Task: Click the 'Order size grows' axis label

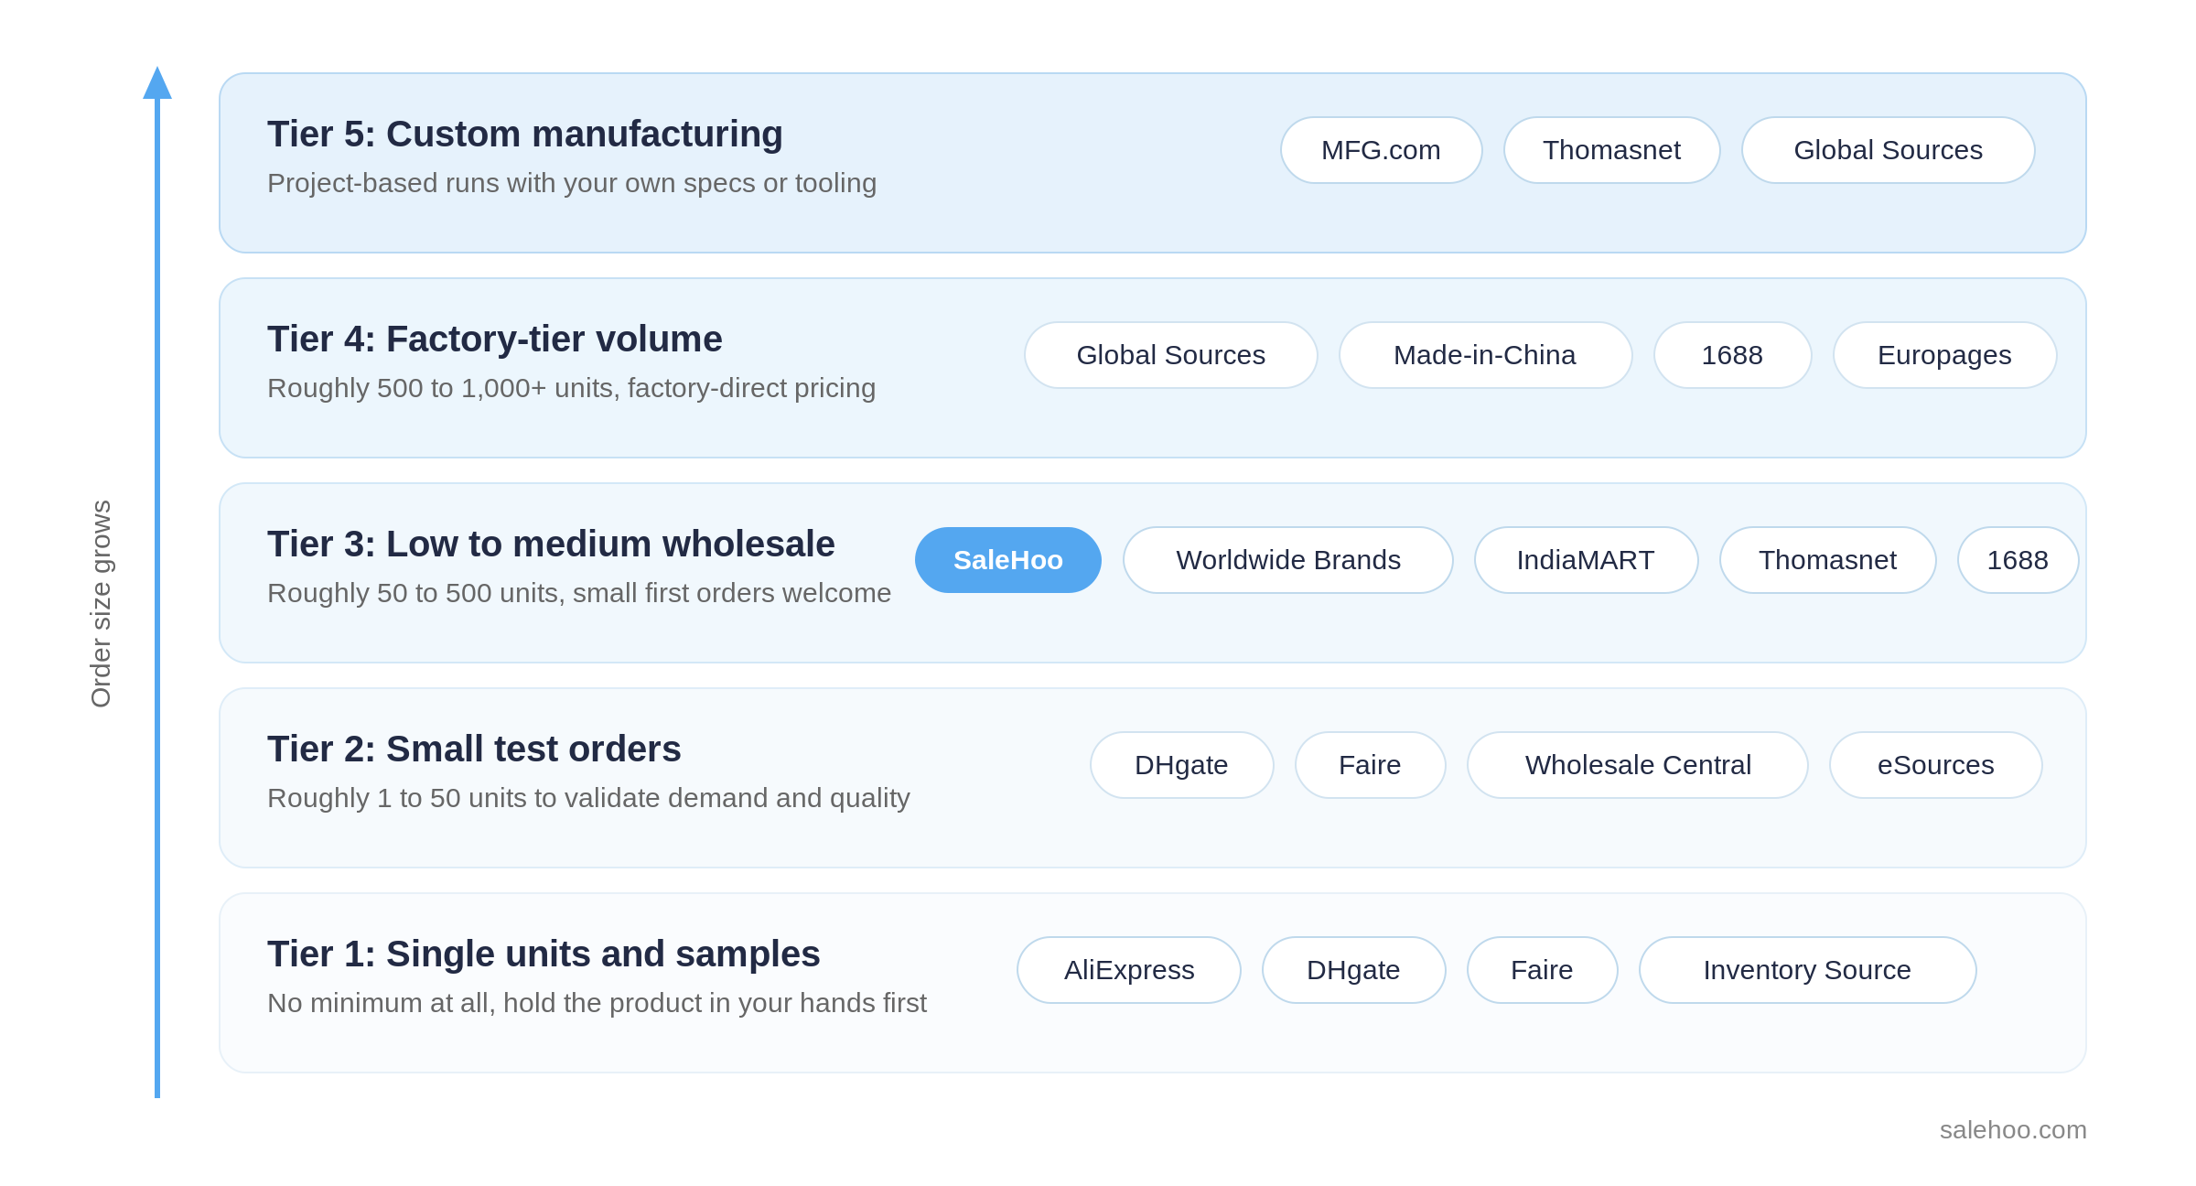Action: tap(101, 604)
